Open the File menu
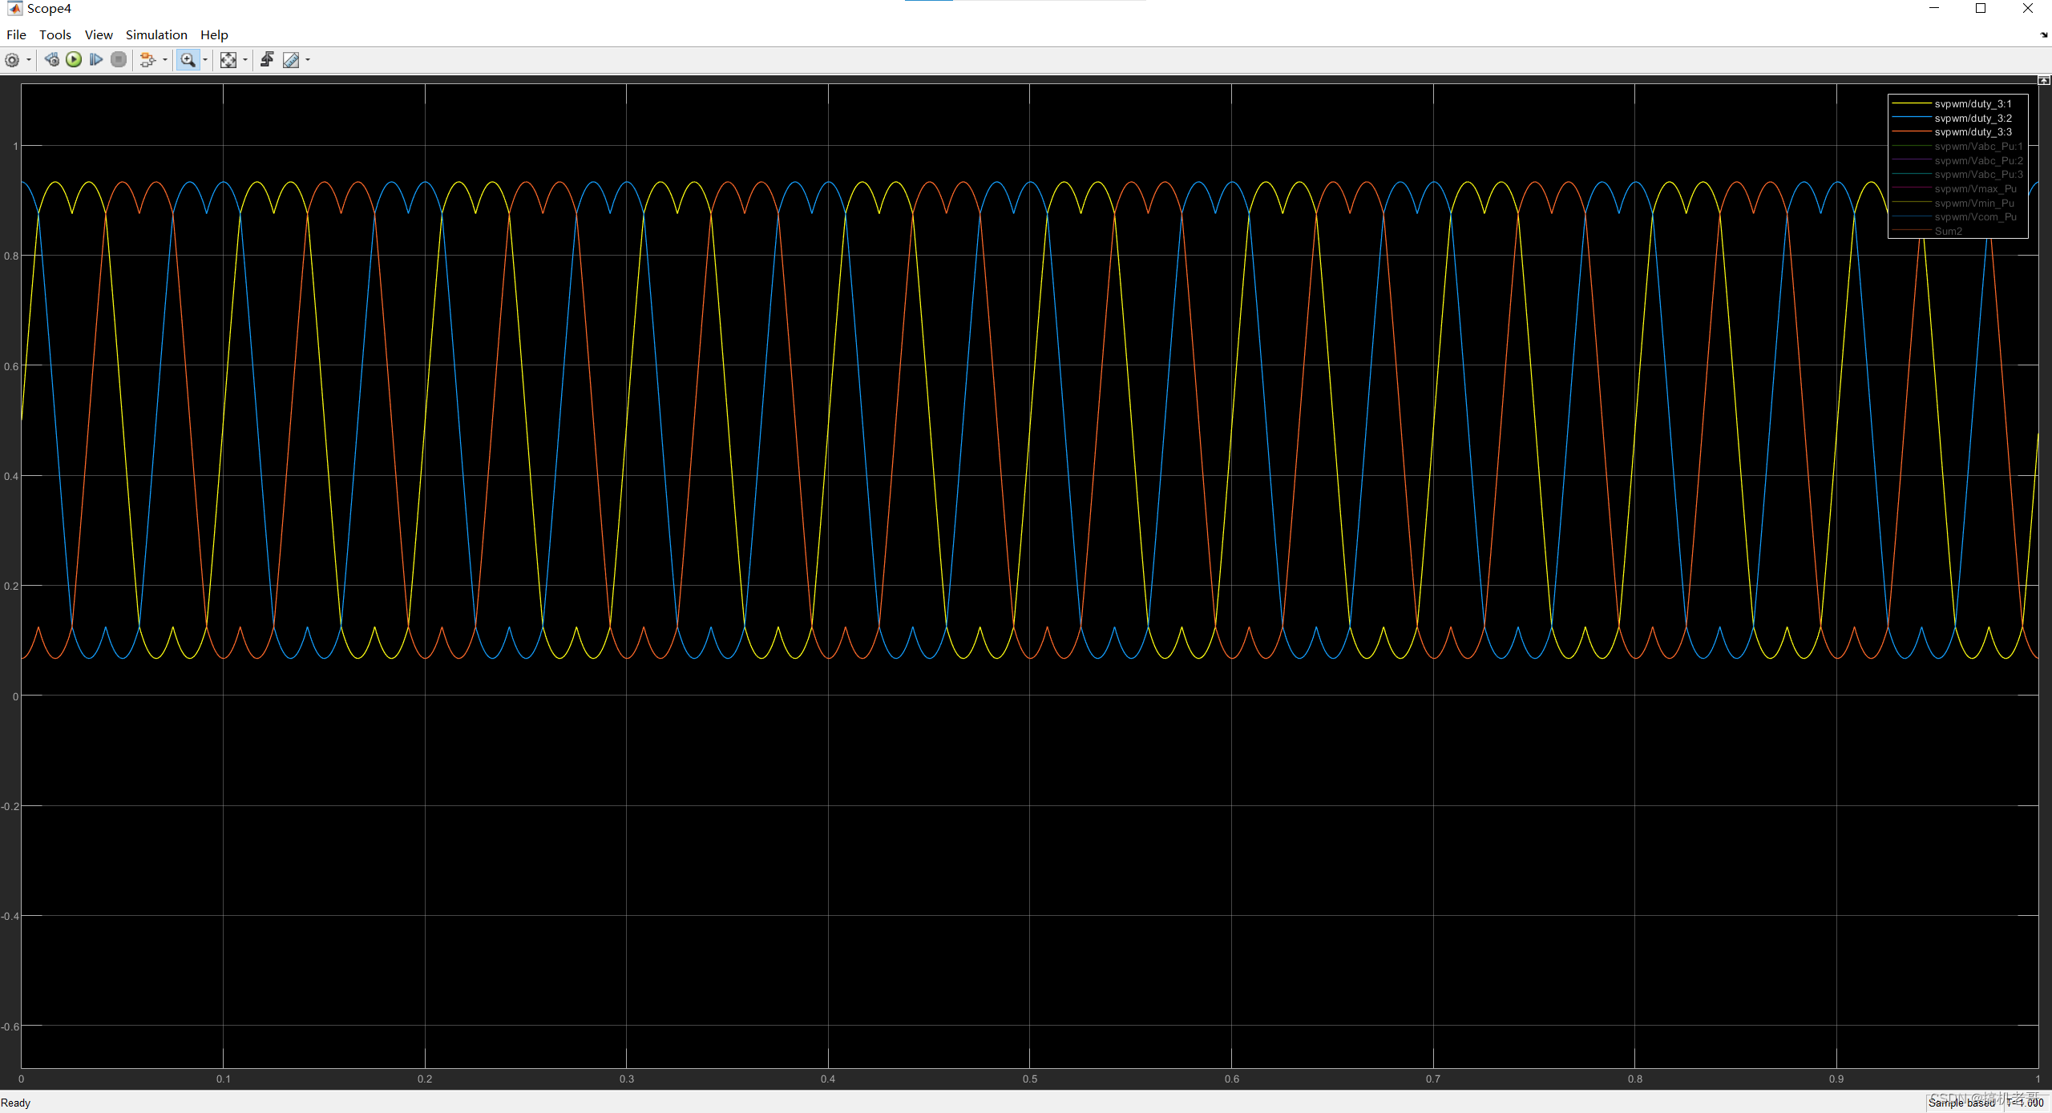The height and width of the screenshot is (1113, 2052). tap(16, 34)
